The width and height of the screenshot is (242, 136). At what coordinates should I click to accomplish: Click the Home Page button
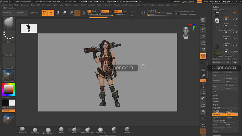pyautogui.click(x=8, y=13)
